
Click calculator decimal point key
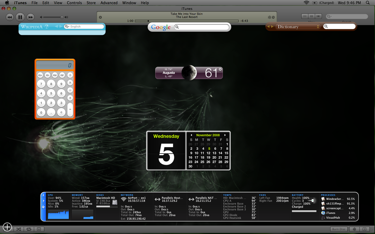(51, 112)
